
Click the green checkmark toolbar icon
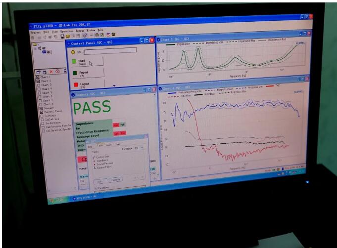(102, 35)
